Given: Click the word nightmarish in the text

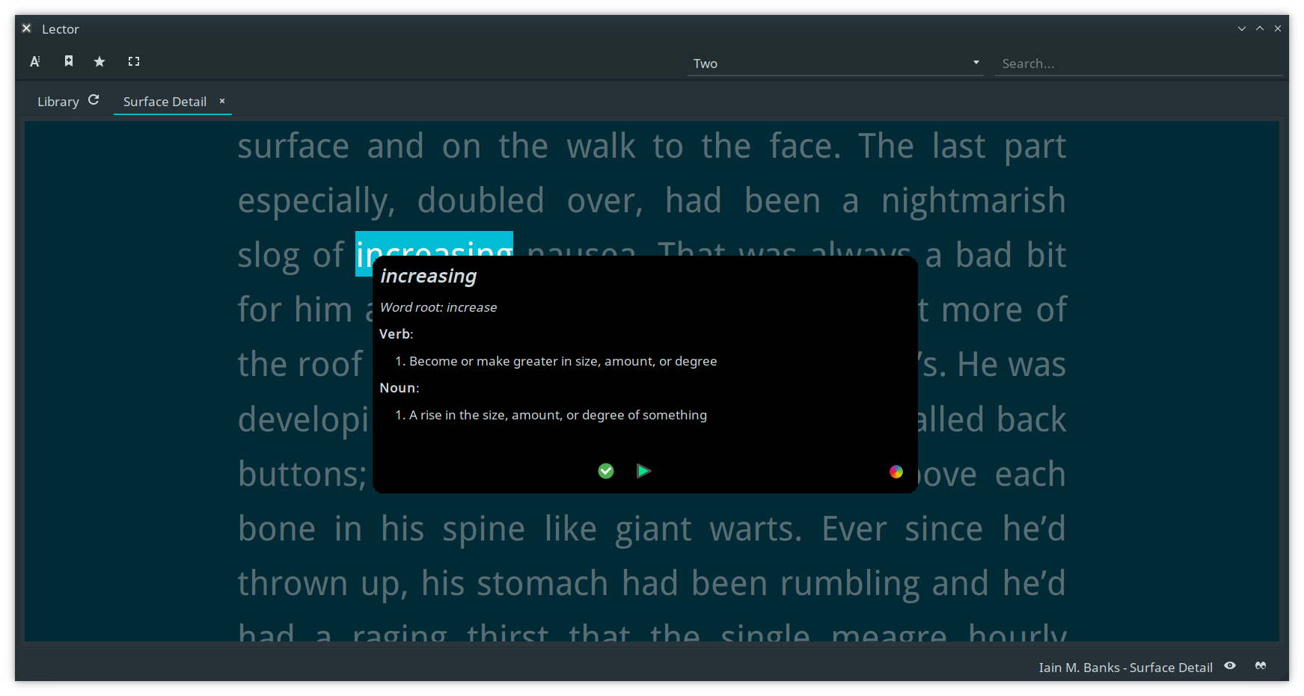Looking at the screenshot, I should (973, 200).
